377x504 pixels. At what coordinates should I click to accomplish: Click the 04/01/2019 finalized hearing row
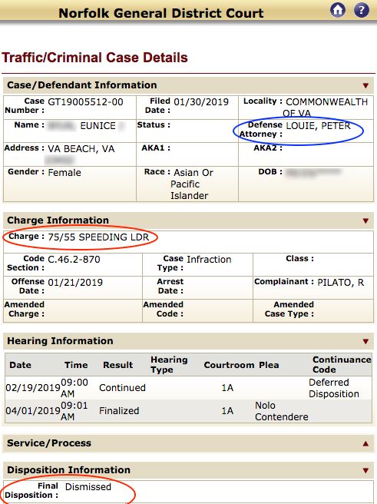pos(189,411)
